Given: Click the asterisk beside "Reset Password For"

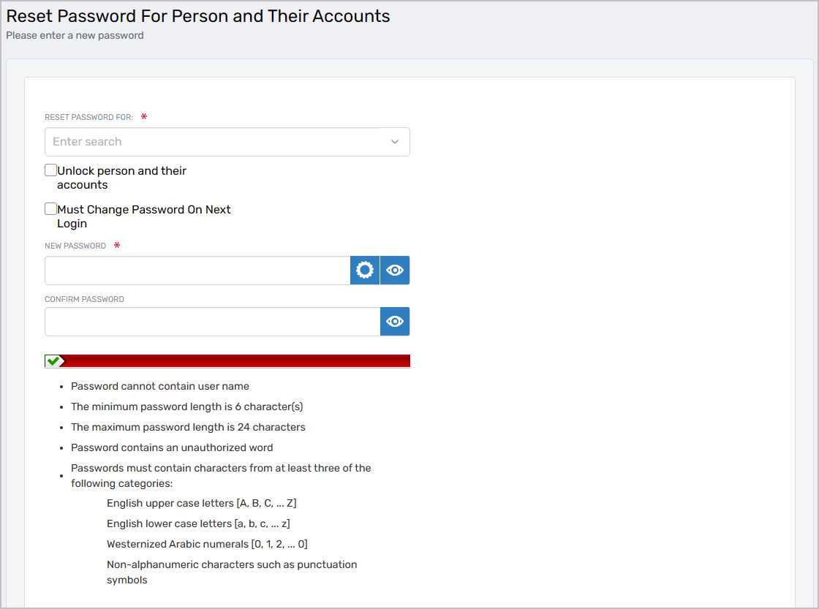Looking at the screenshot, I should click(x=144, y=116).
